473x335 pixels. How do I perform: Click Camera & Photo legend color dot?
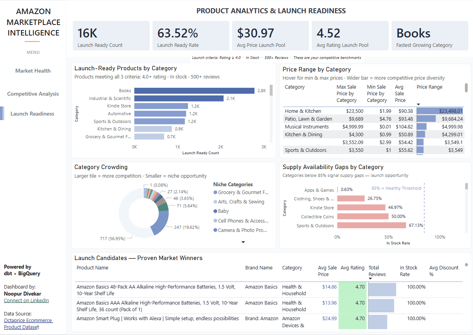215,230
